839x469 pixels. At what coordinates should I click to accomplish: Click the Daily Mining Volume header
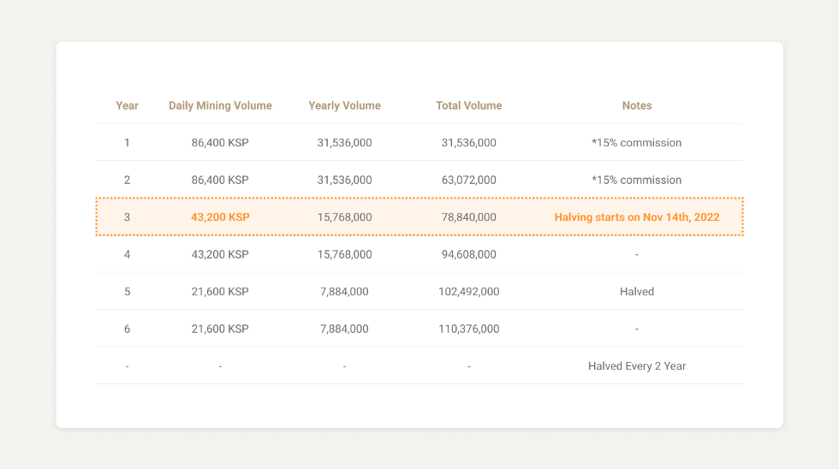point(220,106)
